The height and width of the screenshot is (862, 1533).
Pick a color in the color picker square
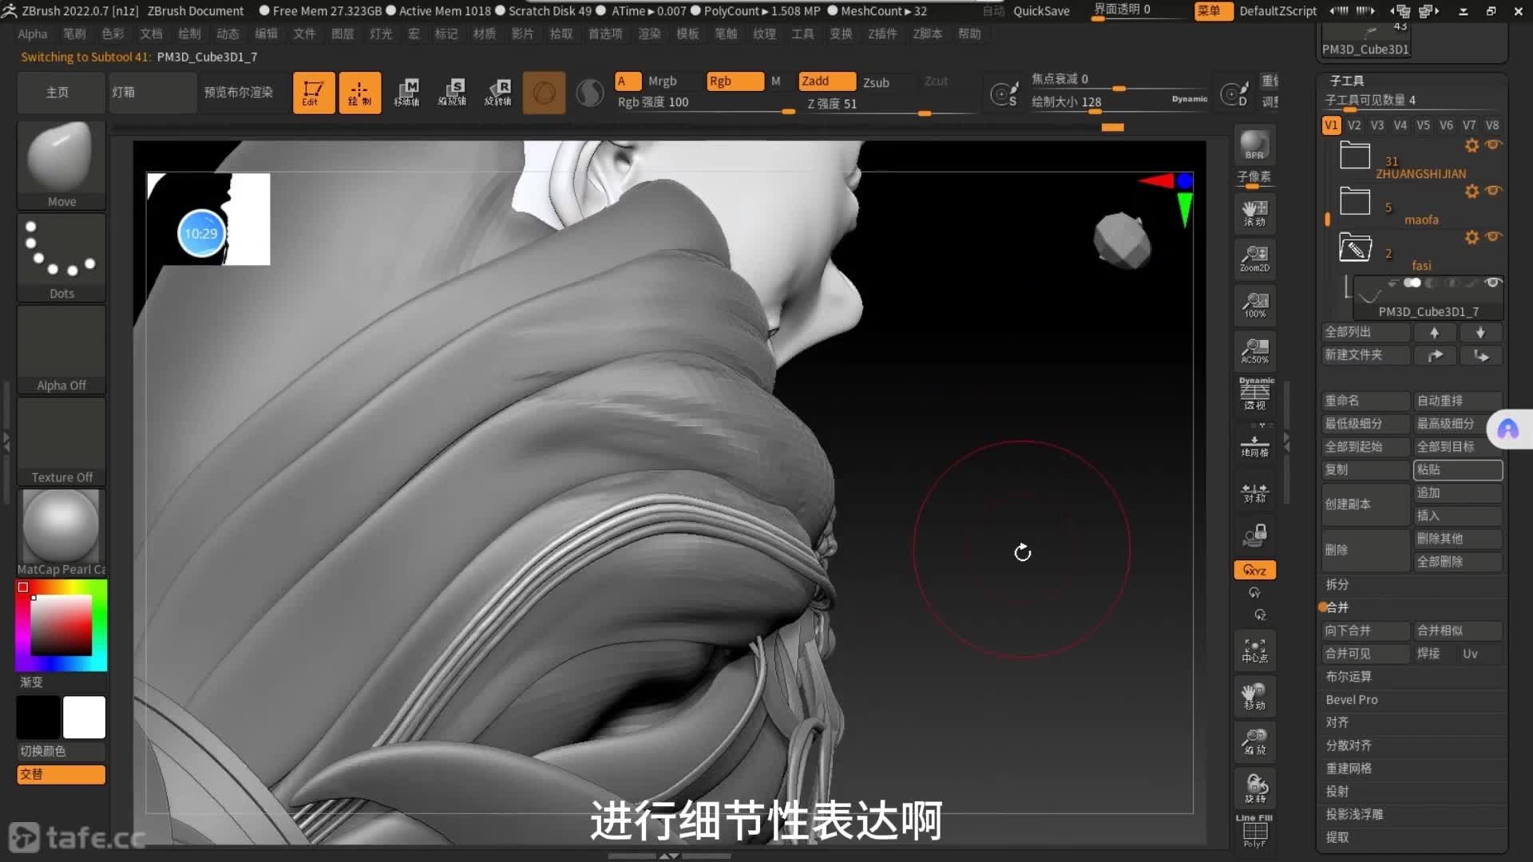[x=61, y=626]
